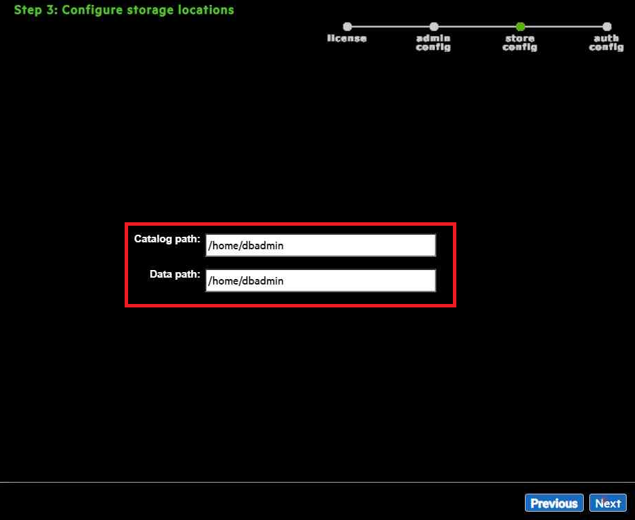This screenshot has height=520, width=635.
Task: Click the 'Step 3: Configure storage locations' heading
Action: click(x=124, y=10)
